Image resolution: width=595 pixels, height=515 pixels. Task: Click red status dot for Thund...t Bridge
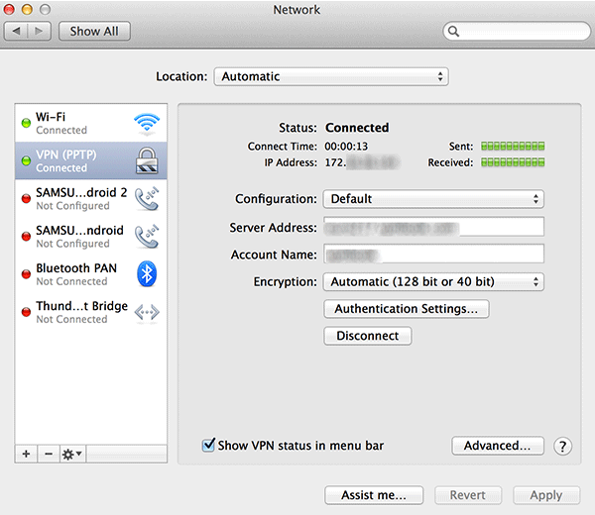click(x=26, y=312)
